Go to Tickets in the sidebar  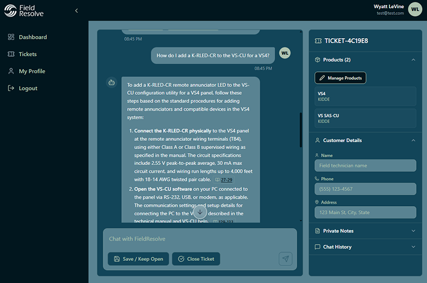coord(27,54)
